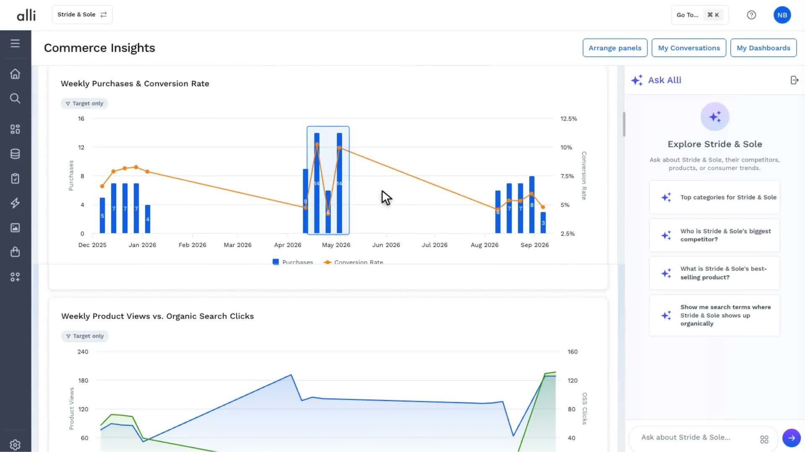Open the lightning bolt icon in sidebar

click(15, 203)
